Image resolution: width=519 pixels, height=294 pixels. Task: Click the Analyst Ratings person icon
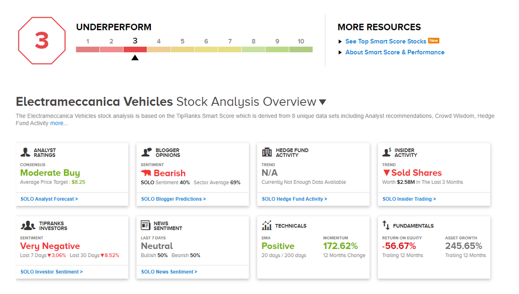26,152
